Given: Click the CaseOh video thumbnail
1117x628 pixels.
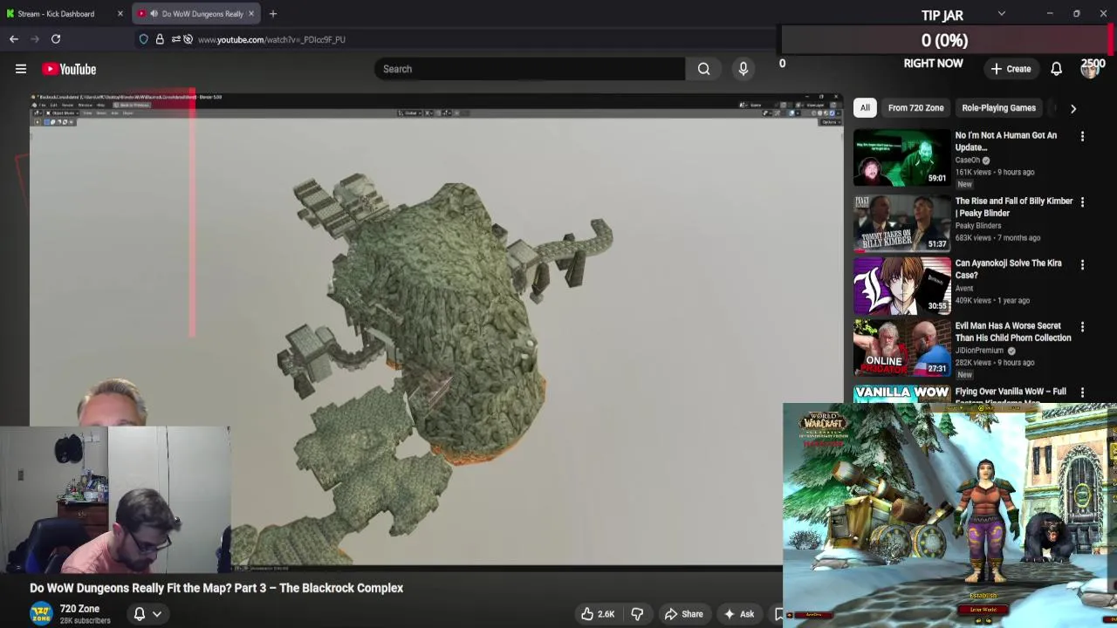Looking at the screenshot, I should (x=901, y=158).
